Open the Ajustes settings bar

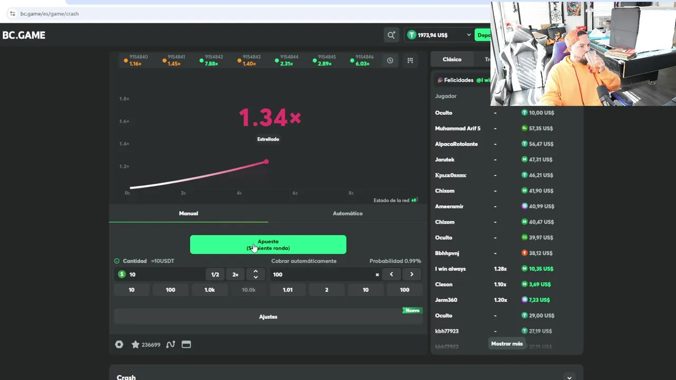[x=268, y=317]
